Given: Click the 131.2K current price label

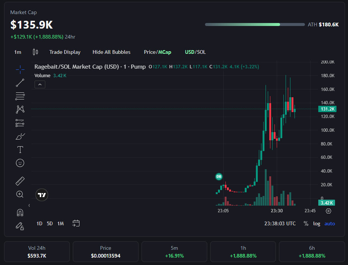Looking at the screenshot, I should [x=327, y=109].
